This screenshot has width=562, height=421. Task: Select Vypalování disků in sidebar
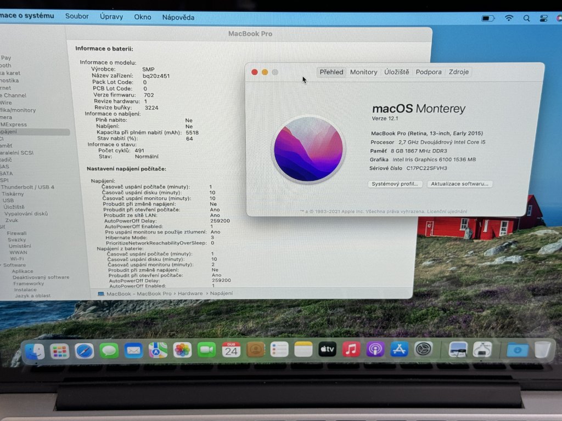pyautogui.click(x=26, y=214)
